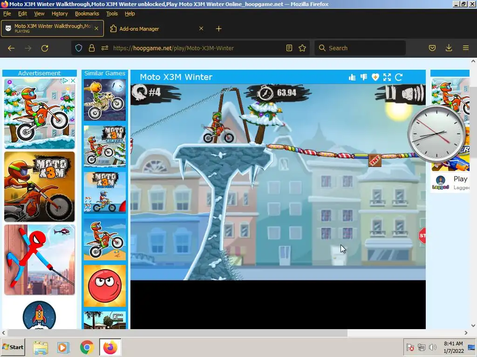
Task: Close the Moto X3M Winter tab
Action: pos(96,28)
